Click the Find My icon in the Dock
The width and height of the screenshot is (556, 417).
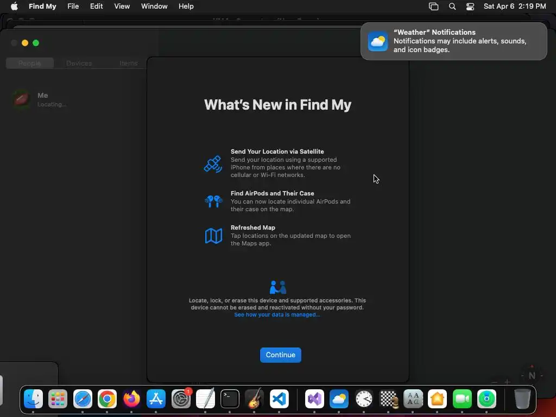pos(486,399)
